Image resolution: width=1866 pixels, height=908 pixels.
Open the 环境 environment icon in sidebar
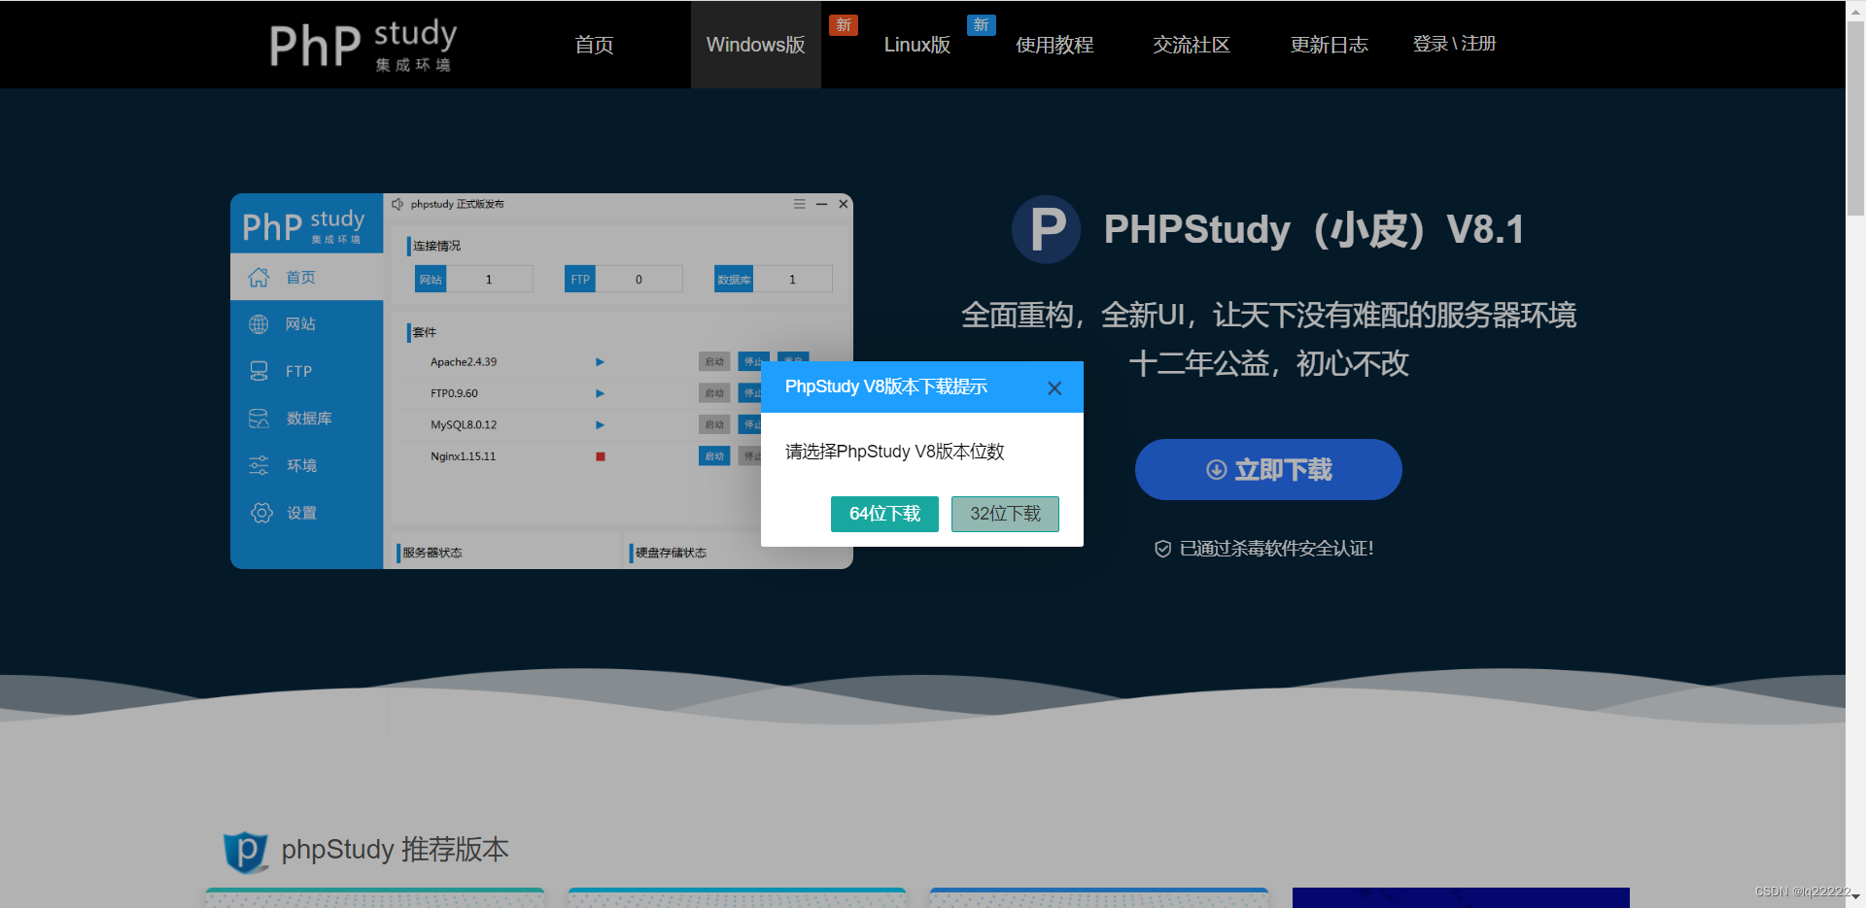pos(259,464)
